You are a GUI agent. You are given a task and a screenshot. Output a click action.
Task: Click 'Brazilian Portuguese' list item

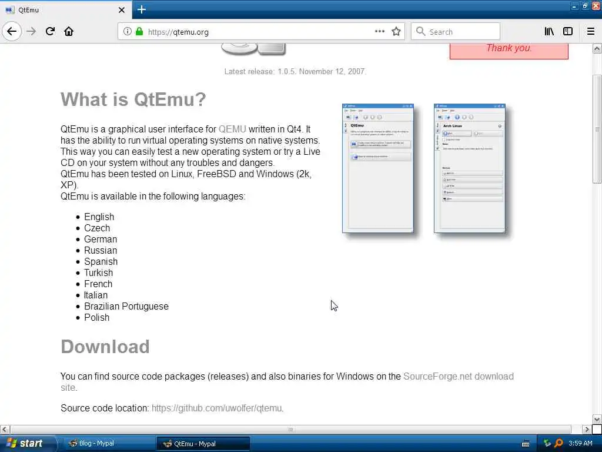click(x=126, y=306)
